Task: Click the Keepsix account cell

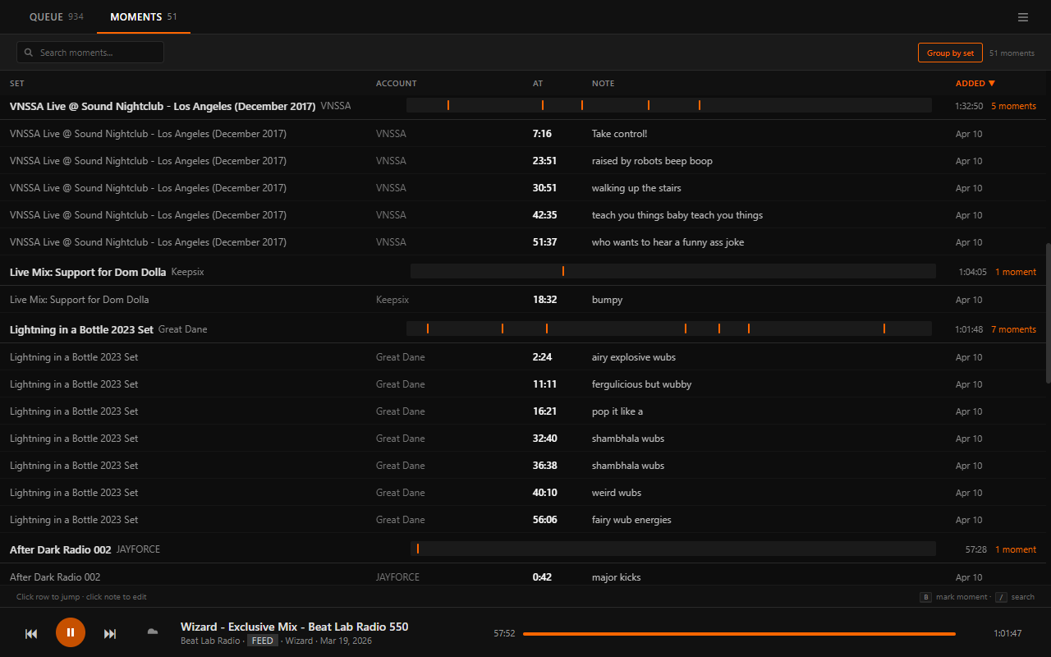Action: tap(392, 300)
